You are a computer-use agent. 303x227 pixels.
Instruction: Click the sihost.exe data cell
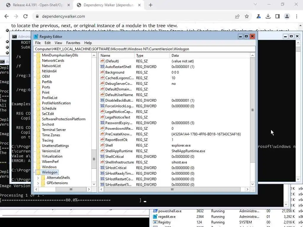click(179, 162)
